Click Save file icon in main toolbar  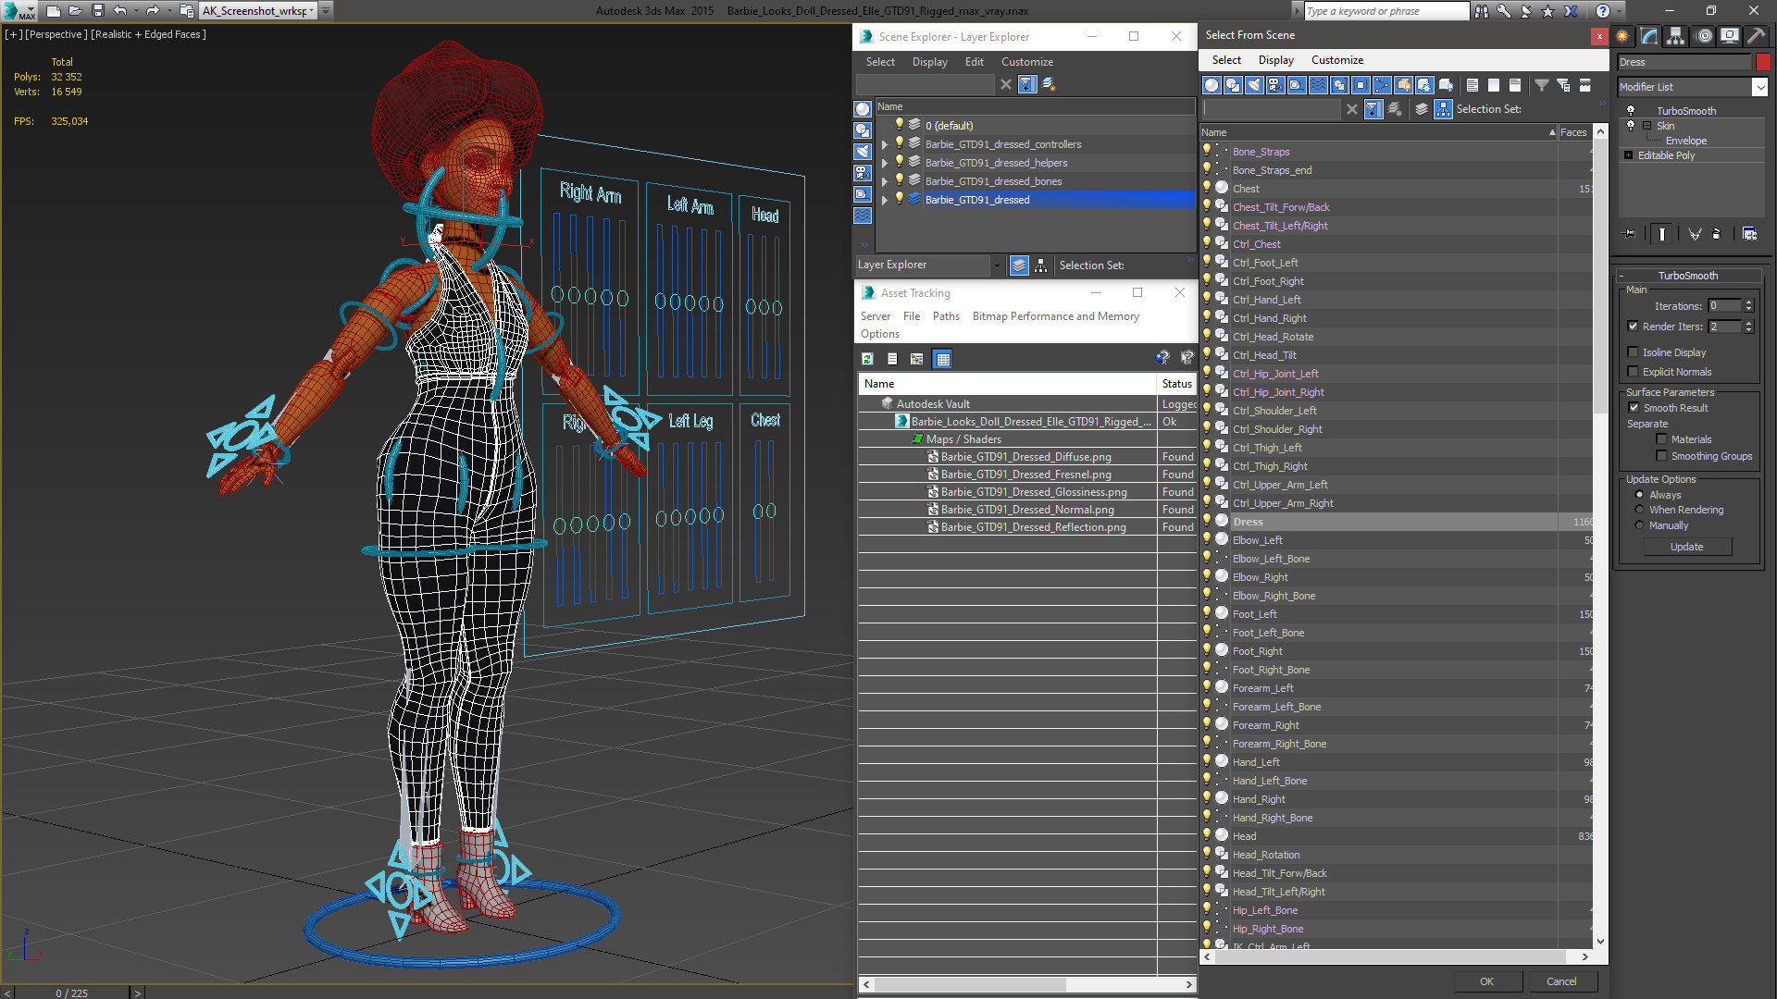pos(98,11)
